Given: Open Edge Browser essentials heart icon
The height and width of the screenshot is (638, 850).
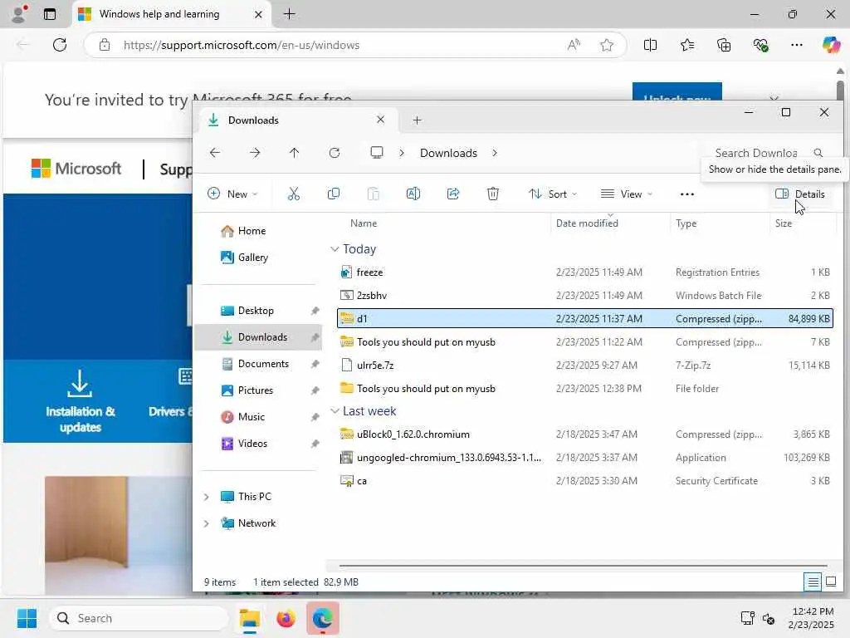Looking at the screenshot, I should click(760, 45).
